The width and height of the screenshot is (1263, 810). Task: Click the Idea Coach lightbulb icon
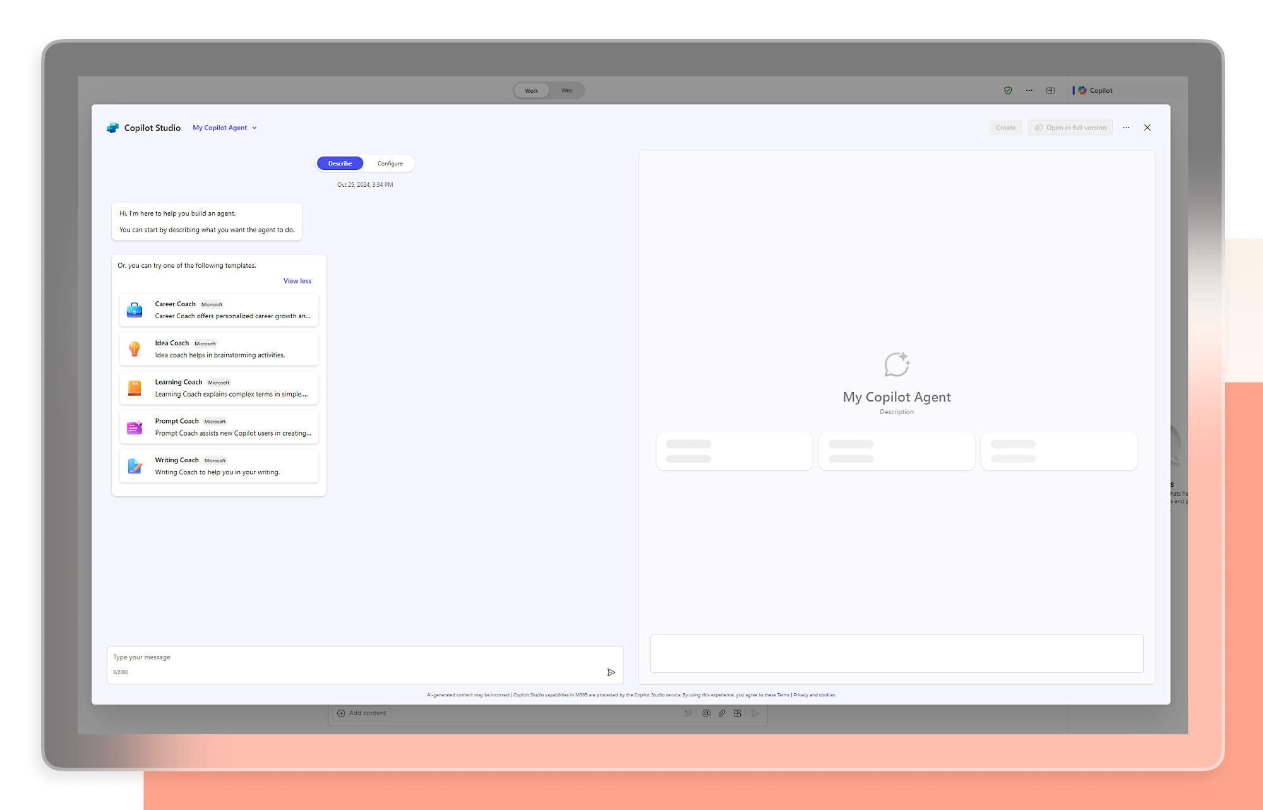coord(135,349)
